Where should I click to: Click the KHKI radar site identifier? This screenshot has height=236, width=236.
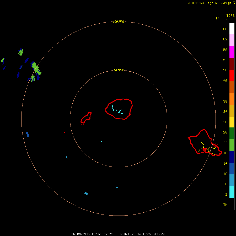coord(125,234)
